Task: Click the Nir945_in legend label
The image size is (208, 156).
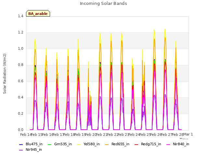Action: [34, 149]
